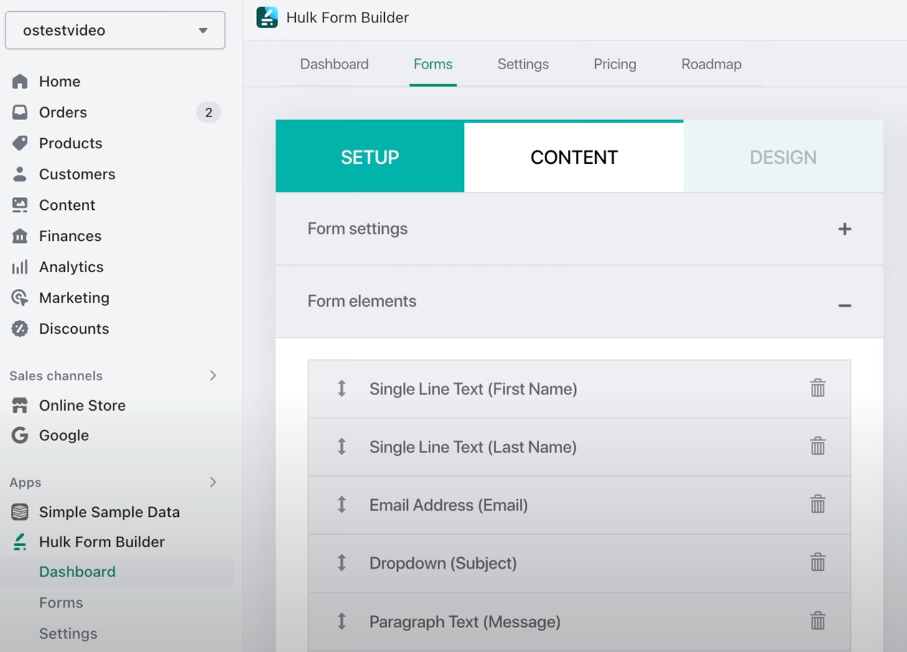Expand the Form settings section with plus
Viewport: 907px width, 652px height.
click(x=844, y=229)
